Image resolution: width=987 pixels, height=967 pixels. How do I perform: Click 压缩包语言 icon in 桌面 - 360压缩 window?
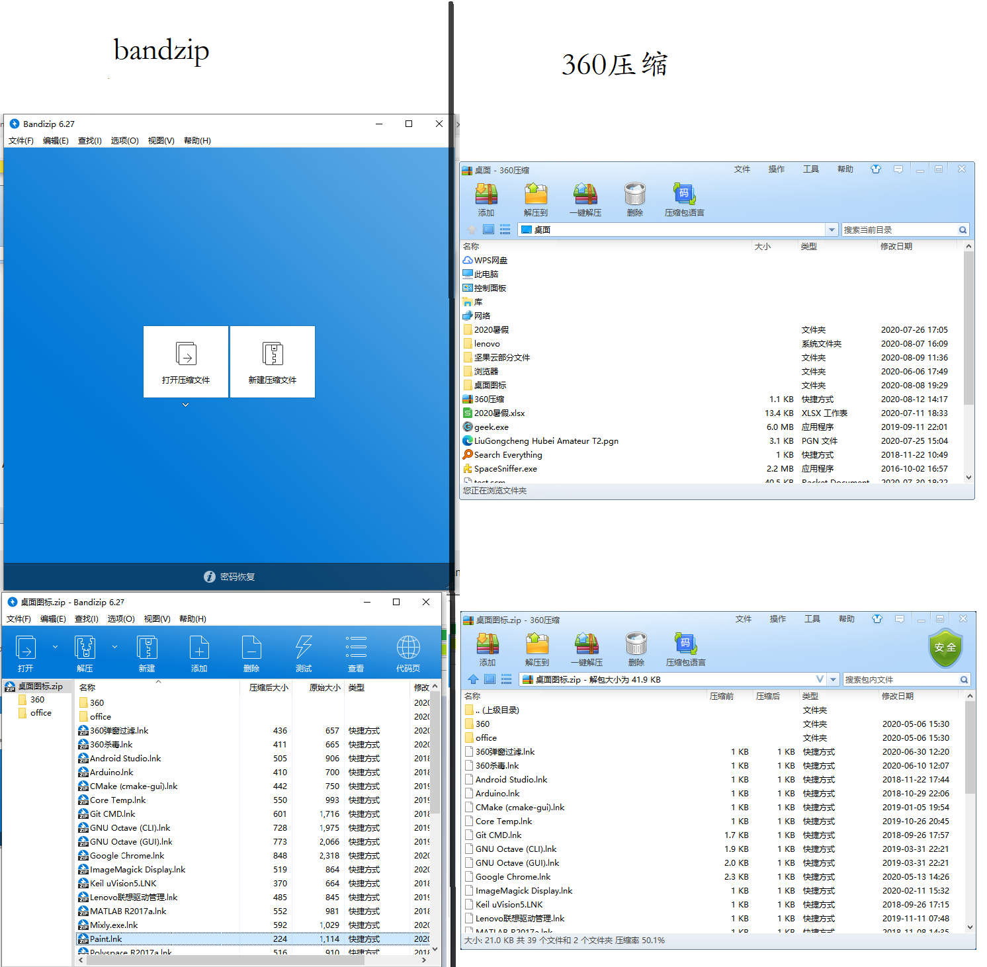[x=685, y=200]
